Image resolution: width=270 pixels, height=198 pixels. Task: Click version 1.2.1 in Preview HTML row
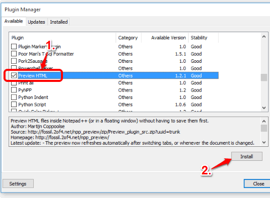click(x=180, y=75)
